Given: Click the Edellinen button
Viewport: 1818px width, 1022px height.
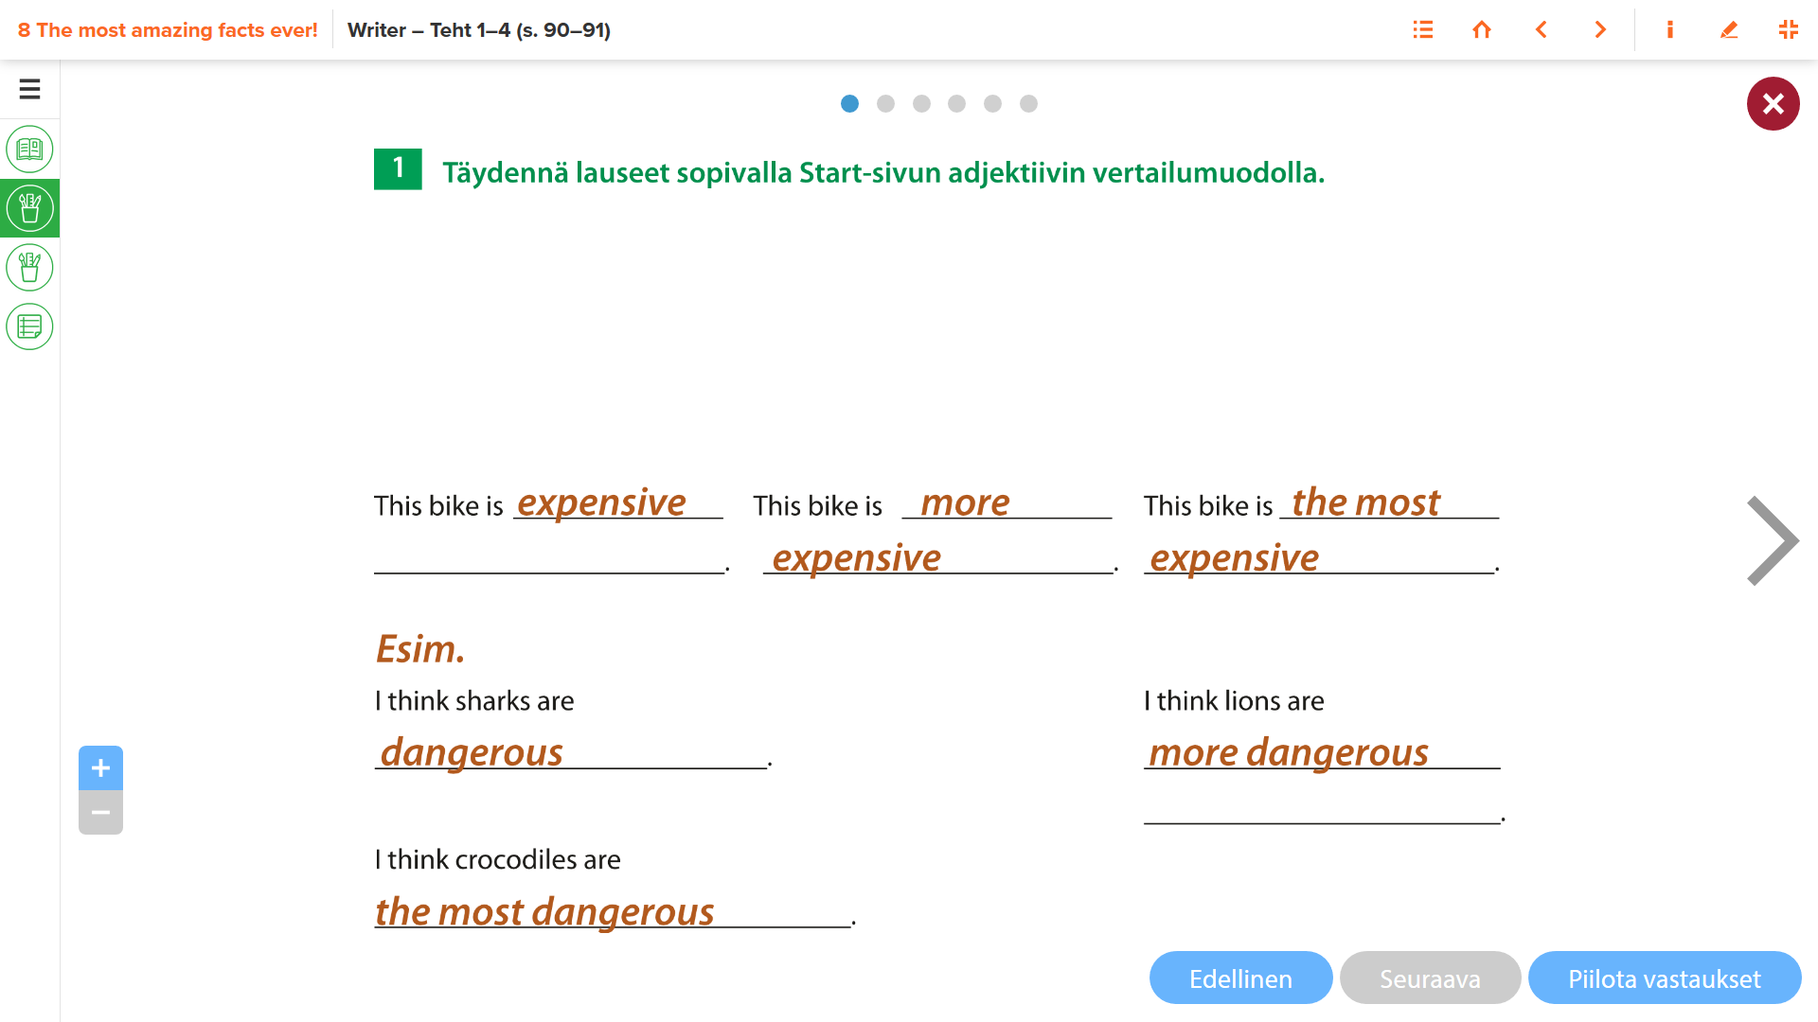Looking at the screenshot, I should 1240,978.
